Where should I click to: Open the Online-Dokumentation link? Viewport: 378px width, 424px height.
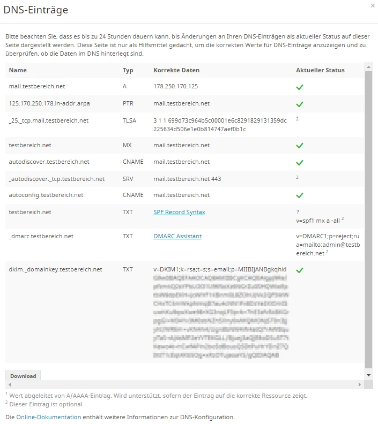coord(49,417)
